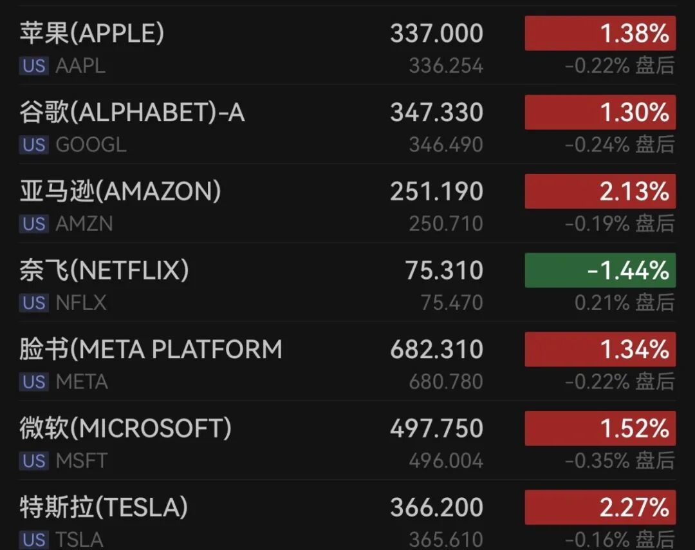The width and height of the screenshot is (695, 550).
Task: Select the 微软(MICROSOFT) stock name
Action: (125, 428)
